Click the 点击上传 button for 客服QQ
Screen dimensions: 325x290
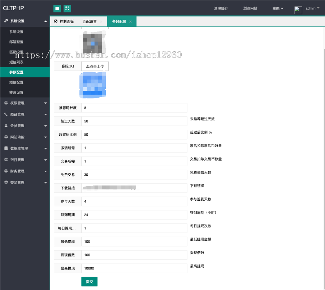pyautogui.click(x=95, y=66)
